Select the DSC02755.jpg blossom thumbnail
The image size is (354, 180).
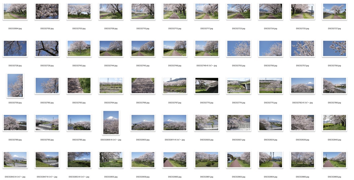(x=239, y=48)
